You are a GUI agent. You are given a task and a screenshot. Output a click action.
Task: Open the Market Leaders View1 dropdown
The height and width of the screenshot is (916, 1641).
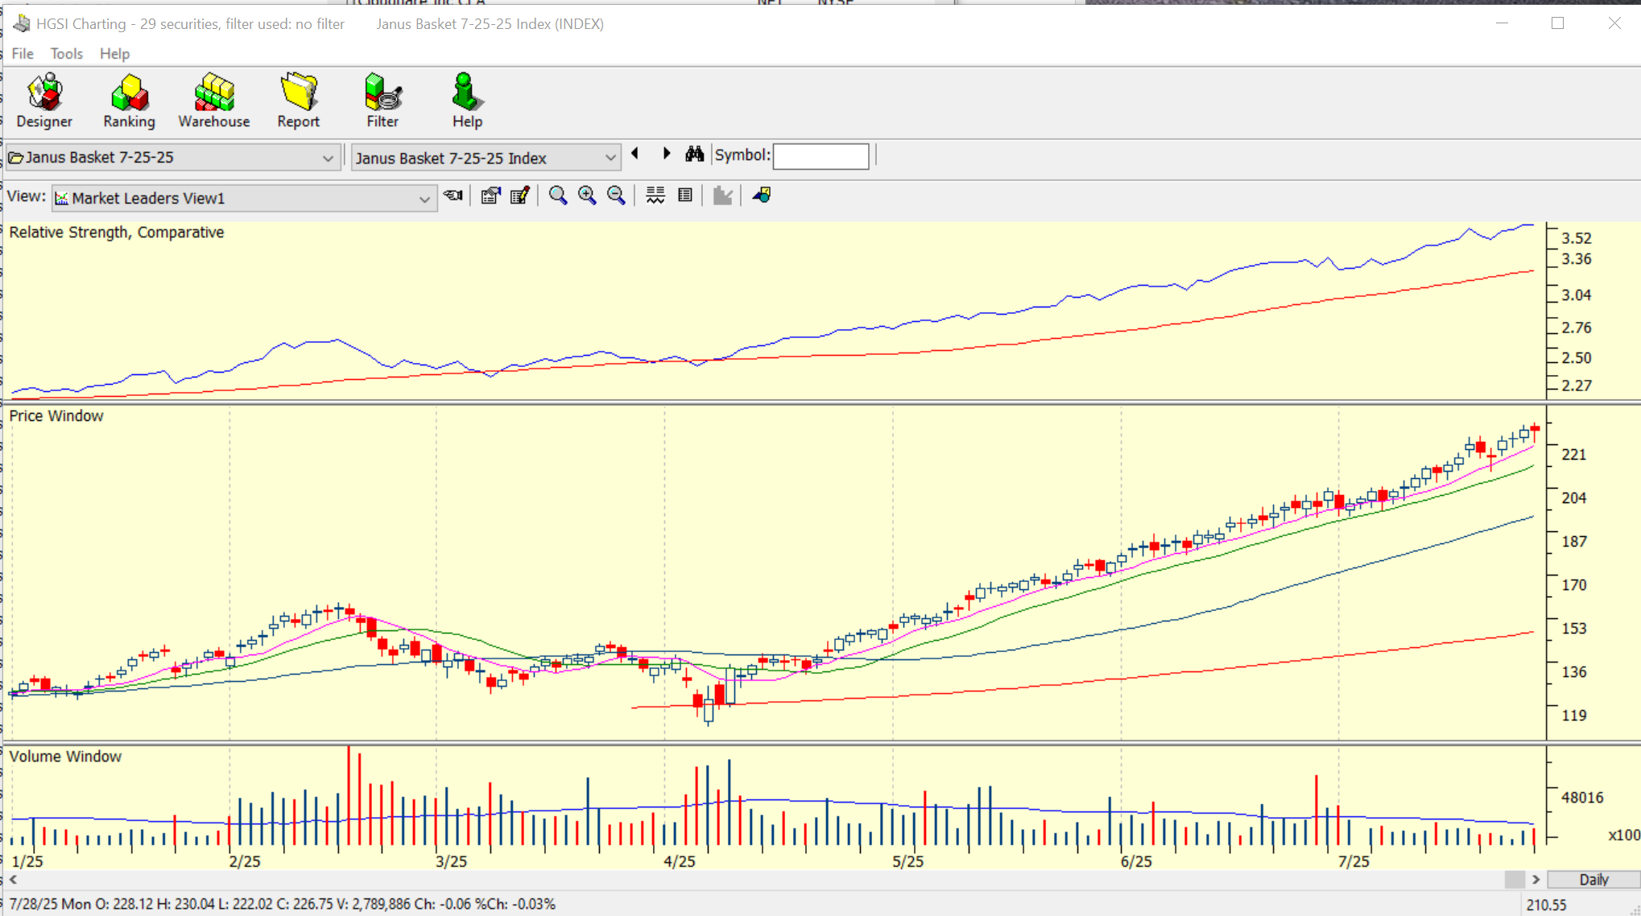click(x=244, y=198)
